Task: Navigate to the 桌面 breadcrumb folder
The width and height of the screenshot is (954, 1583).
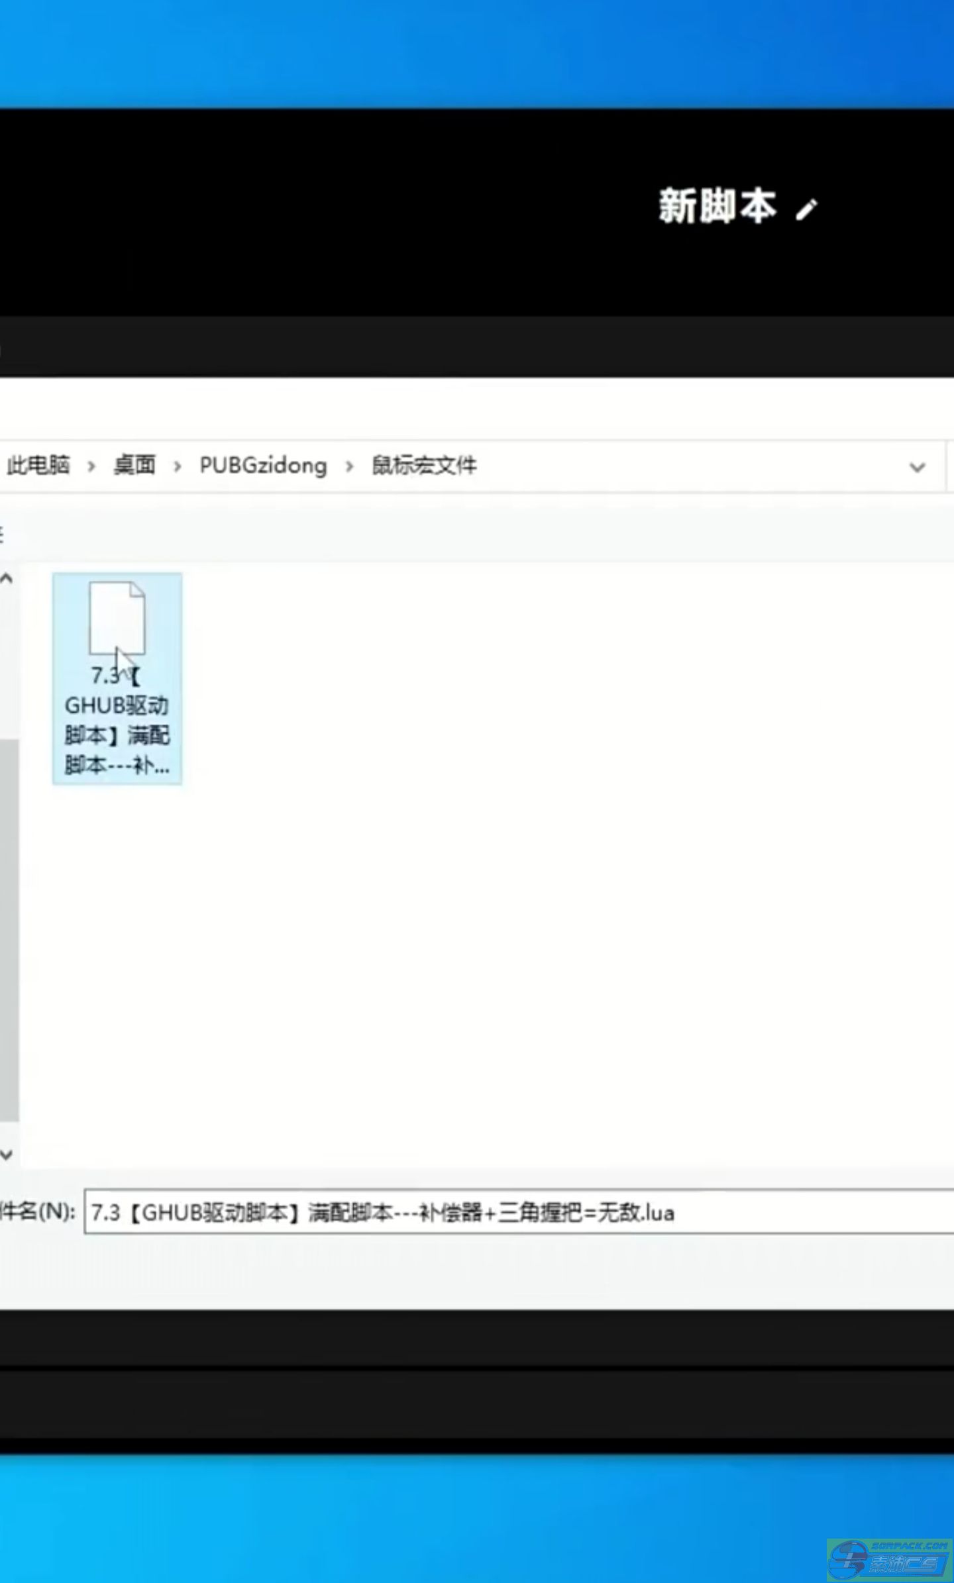Action: 134,466
